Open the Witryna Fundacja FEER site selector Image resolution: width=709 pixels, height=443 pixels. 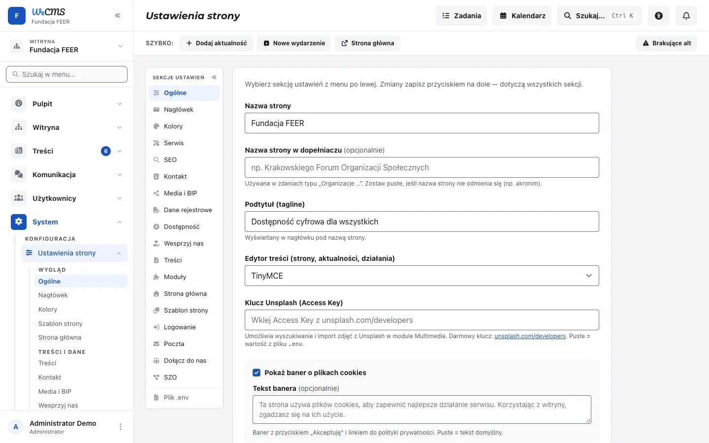click(x=67, y=46)
